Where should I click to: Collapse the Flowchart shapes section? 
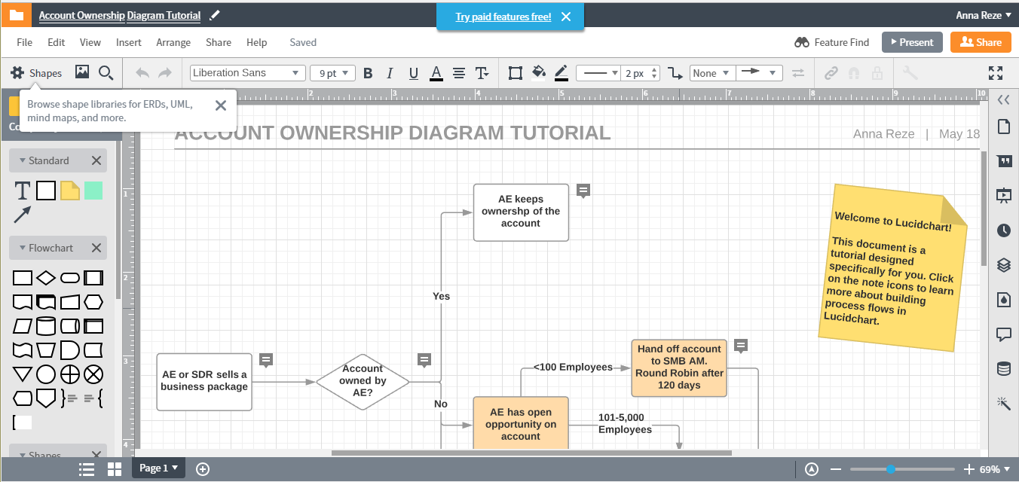tap(23, 248)
